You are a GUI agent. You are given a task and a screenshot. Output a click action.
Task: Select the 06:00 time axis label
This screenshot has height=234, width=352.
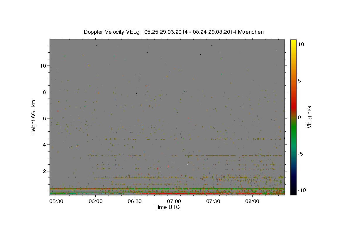pyautogui.click(x=95, y=202)
